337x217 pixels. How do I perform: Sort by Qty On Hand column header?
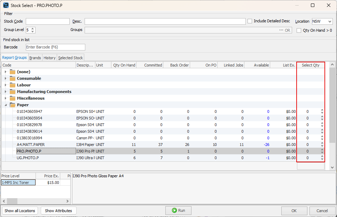click(x=124, y=65)
